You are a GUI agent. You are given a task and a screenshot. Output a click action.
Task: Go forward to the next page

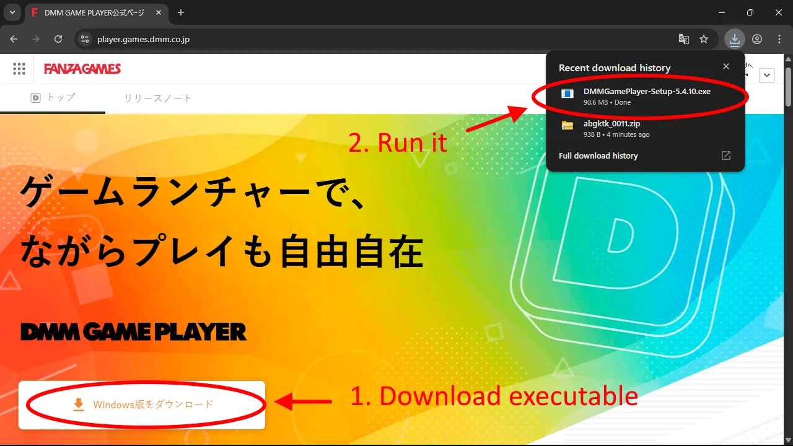click(x=36, y=39)
